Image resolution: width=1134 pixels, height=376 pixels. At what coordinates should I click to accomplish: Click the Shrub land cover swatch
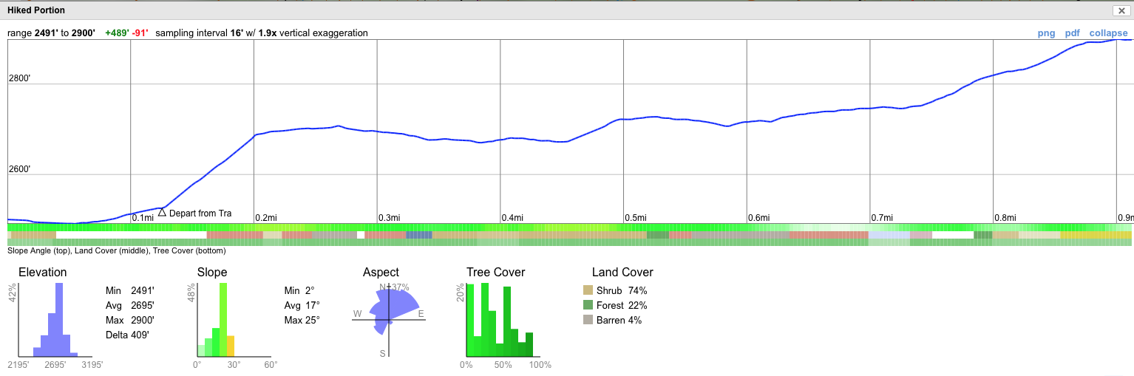pyautogui.click(x=588, y=290)
